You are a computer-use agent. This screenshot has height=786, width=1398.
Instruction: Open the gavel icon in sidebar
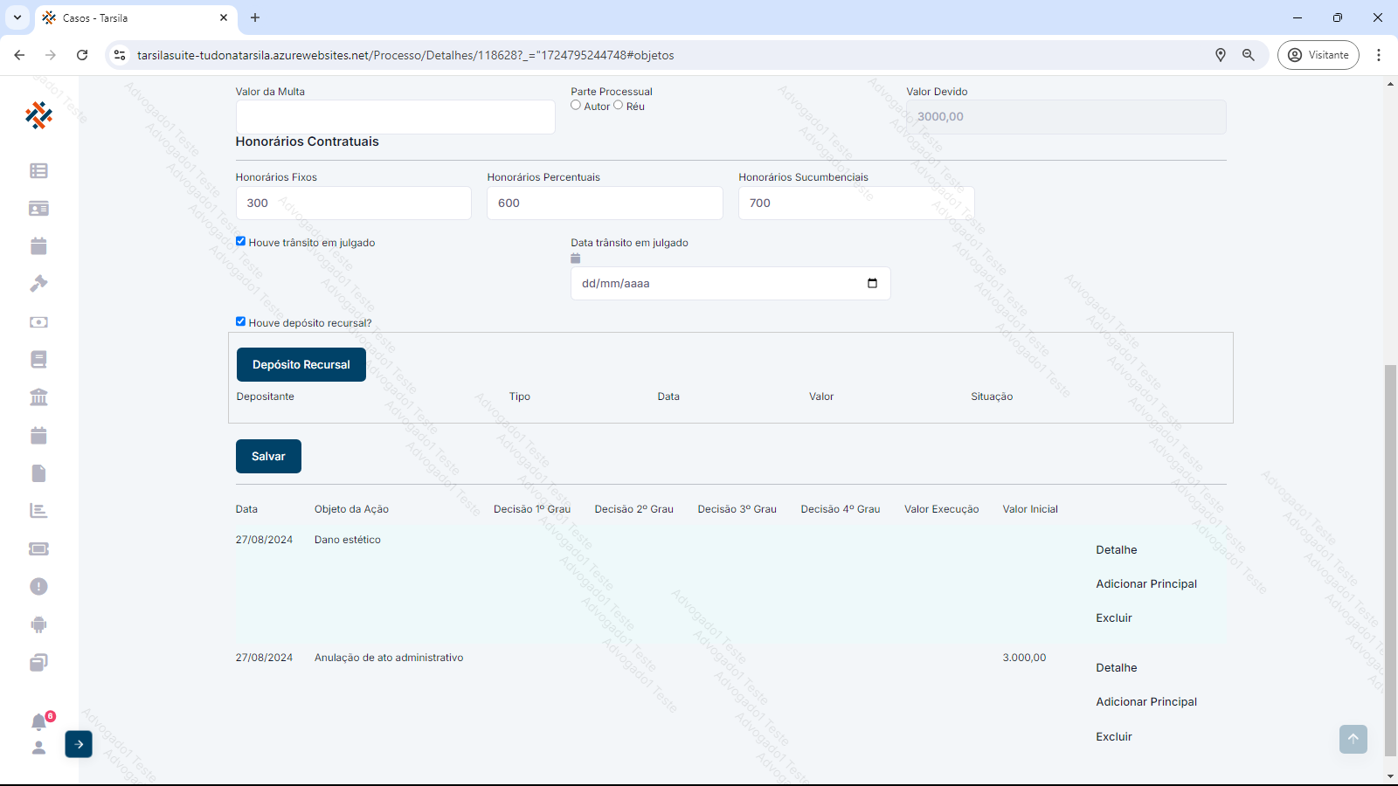click(38, 284)
